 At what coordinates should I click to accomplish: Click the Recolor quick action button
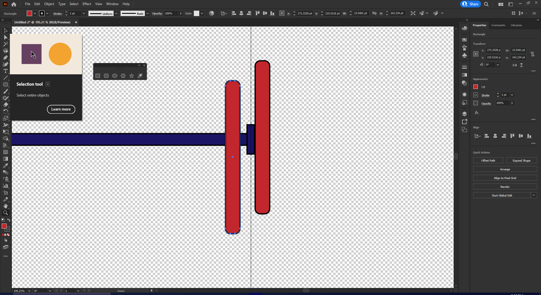point(505,186)
